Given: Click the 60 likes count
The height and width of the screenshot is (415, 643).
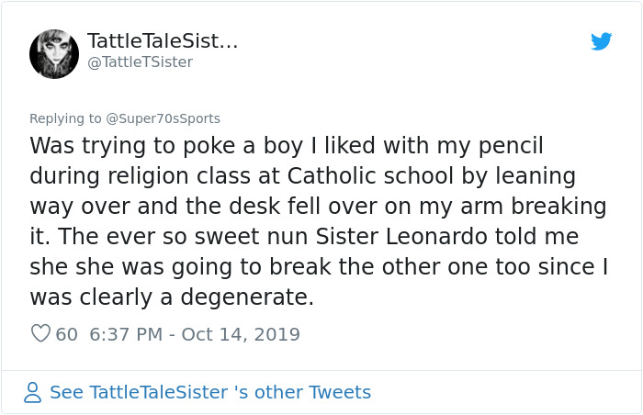Looking at the screenshot, I should 67,334.
